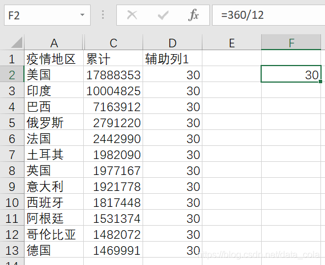The width and height of the screenshot is (325, 265).
Task: Open the Name Box dropdown arrow
Action: coord(82,15)
